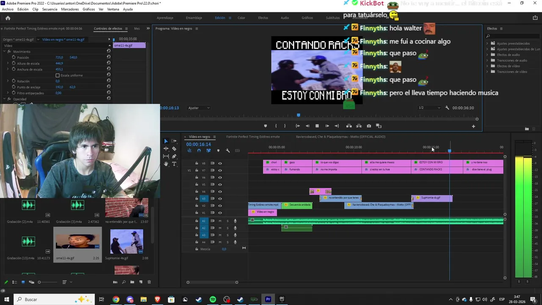This screenshot has width=542, height=305.
Task: Click the Posición value 725,0
Action: pos(59,57)
